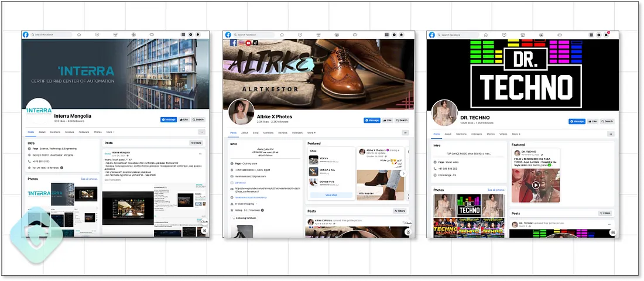Open Interra Mongolia profile picture
The image size is (644, 281).
coord(39,111)
